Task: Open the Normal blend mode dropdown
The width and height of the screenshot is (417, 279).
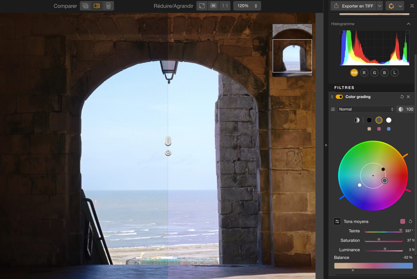Action: [366, 109]
